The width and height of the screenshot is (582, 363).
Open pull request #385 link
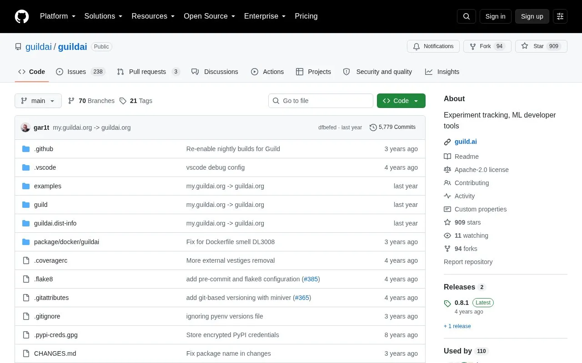[x=311, y=279]
